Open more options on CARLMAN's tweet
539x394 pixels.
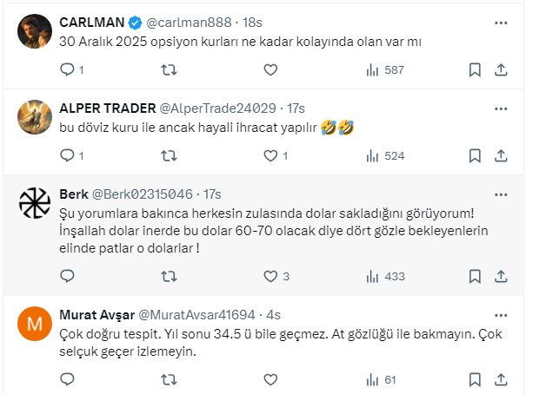(502, 23)
